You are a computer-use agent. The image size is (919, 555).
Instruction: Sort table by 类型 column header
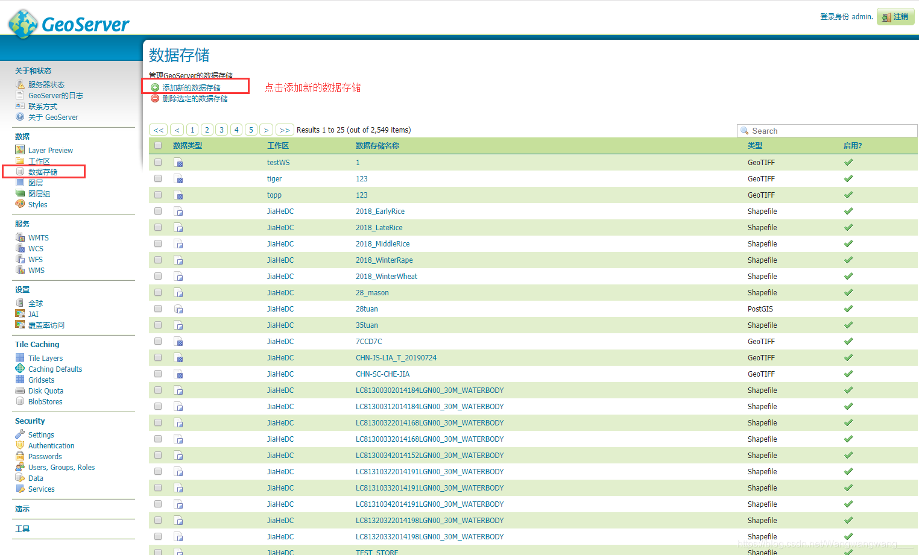(x=755, y=146)
